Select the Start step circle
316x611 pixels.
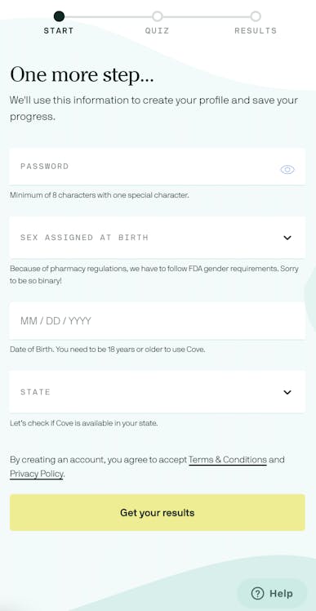60,16
